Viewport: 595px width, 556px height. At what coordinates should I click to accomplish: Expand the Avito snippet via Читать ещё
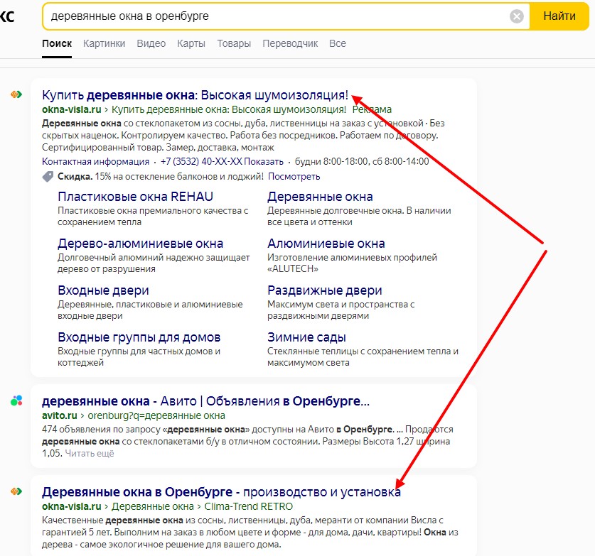(90, 453)
